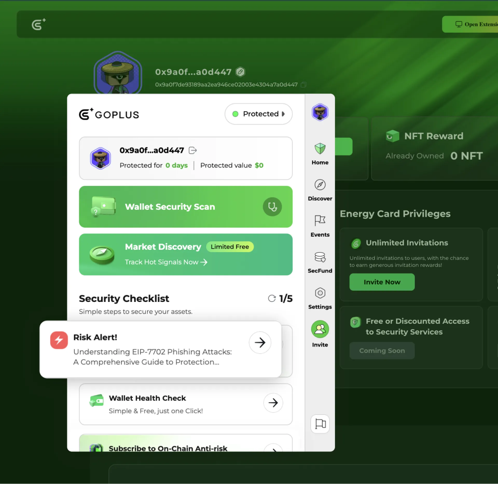Open the Risk Alert arrow
The image size is (498, 484).
260,343
